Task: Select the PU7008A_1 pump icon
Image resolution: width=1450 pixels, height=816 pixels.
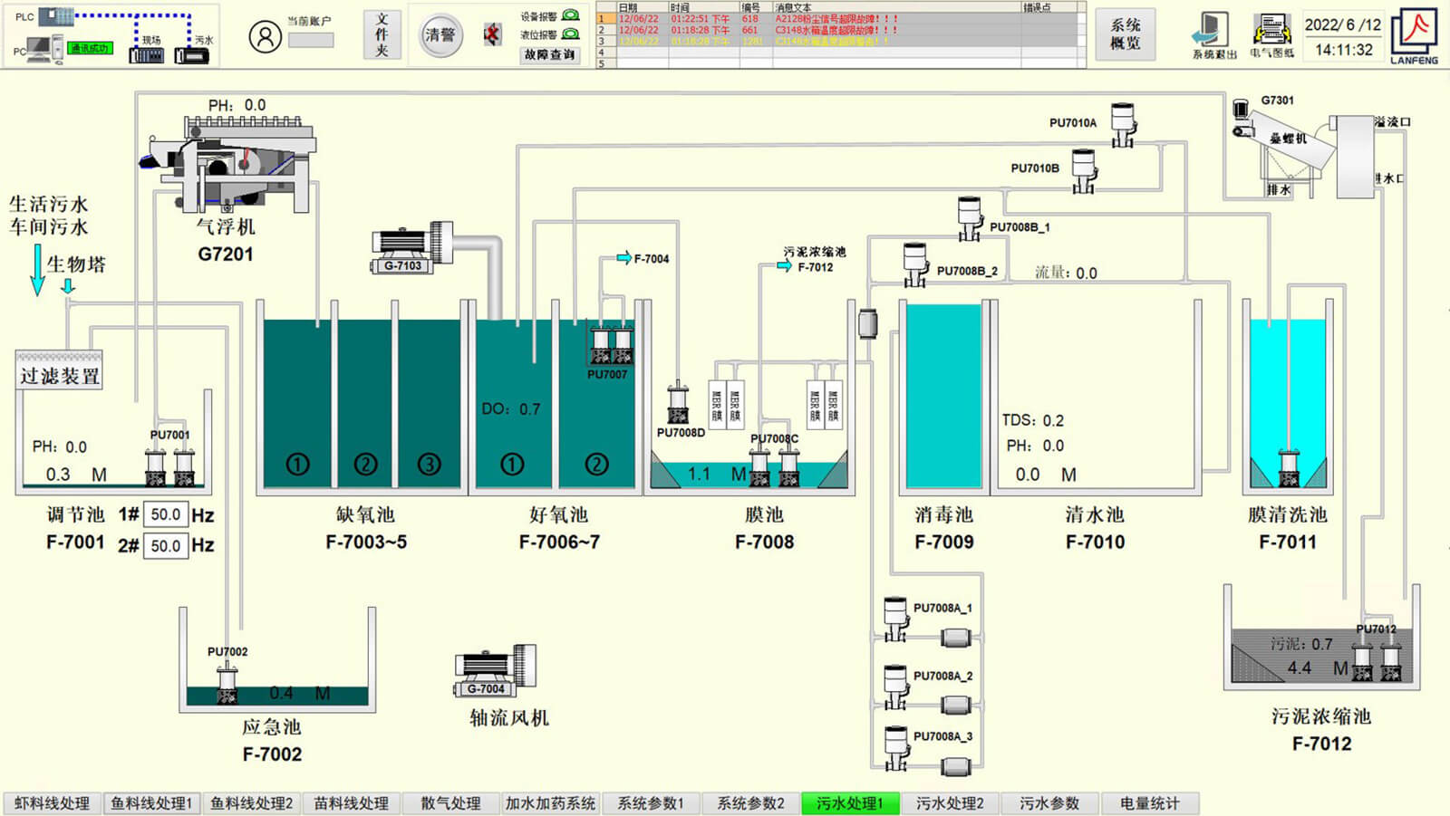Action: [895, 618]
